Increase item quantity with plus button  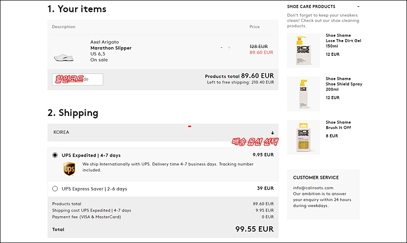229,48
